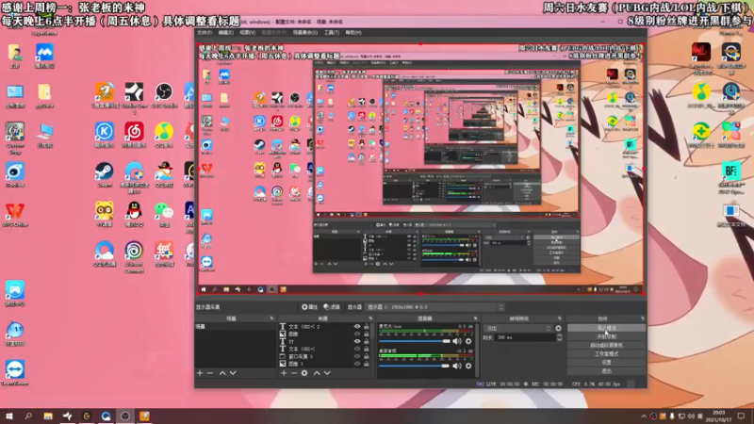Remove selected source with minus icon

tap(294, 373)
